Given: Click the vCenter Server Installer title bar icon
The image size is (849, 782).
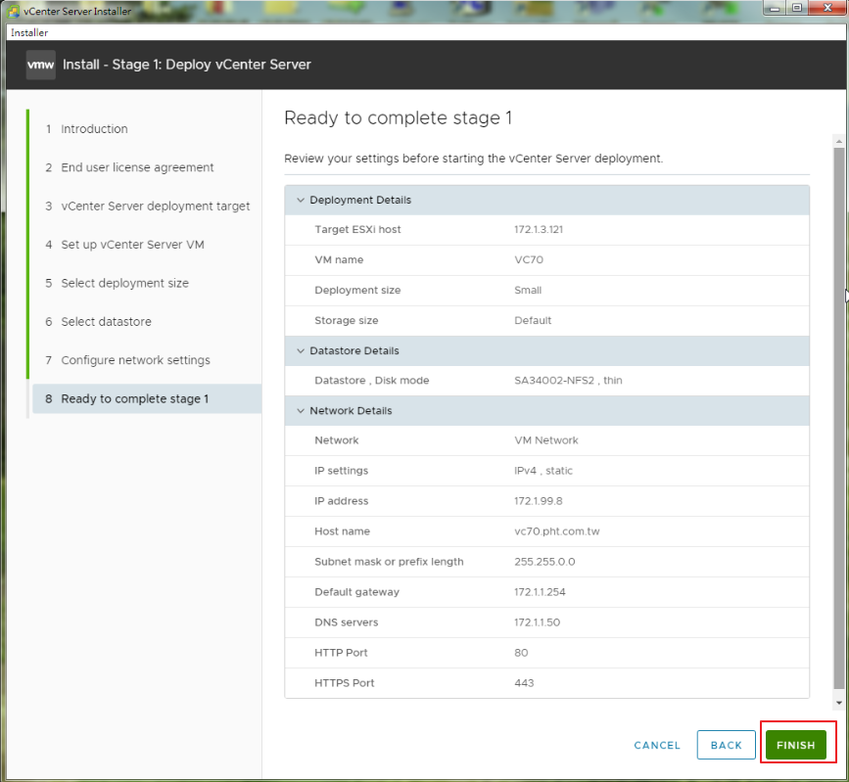Looking at the screenshot, I should [13, 11].
